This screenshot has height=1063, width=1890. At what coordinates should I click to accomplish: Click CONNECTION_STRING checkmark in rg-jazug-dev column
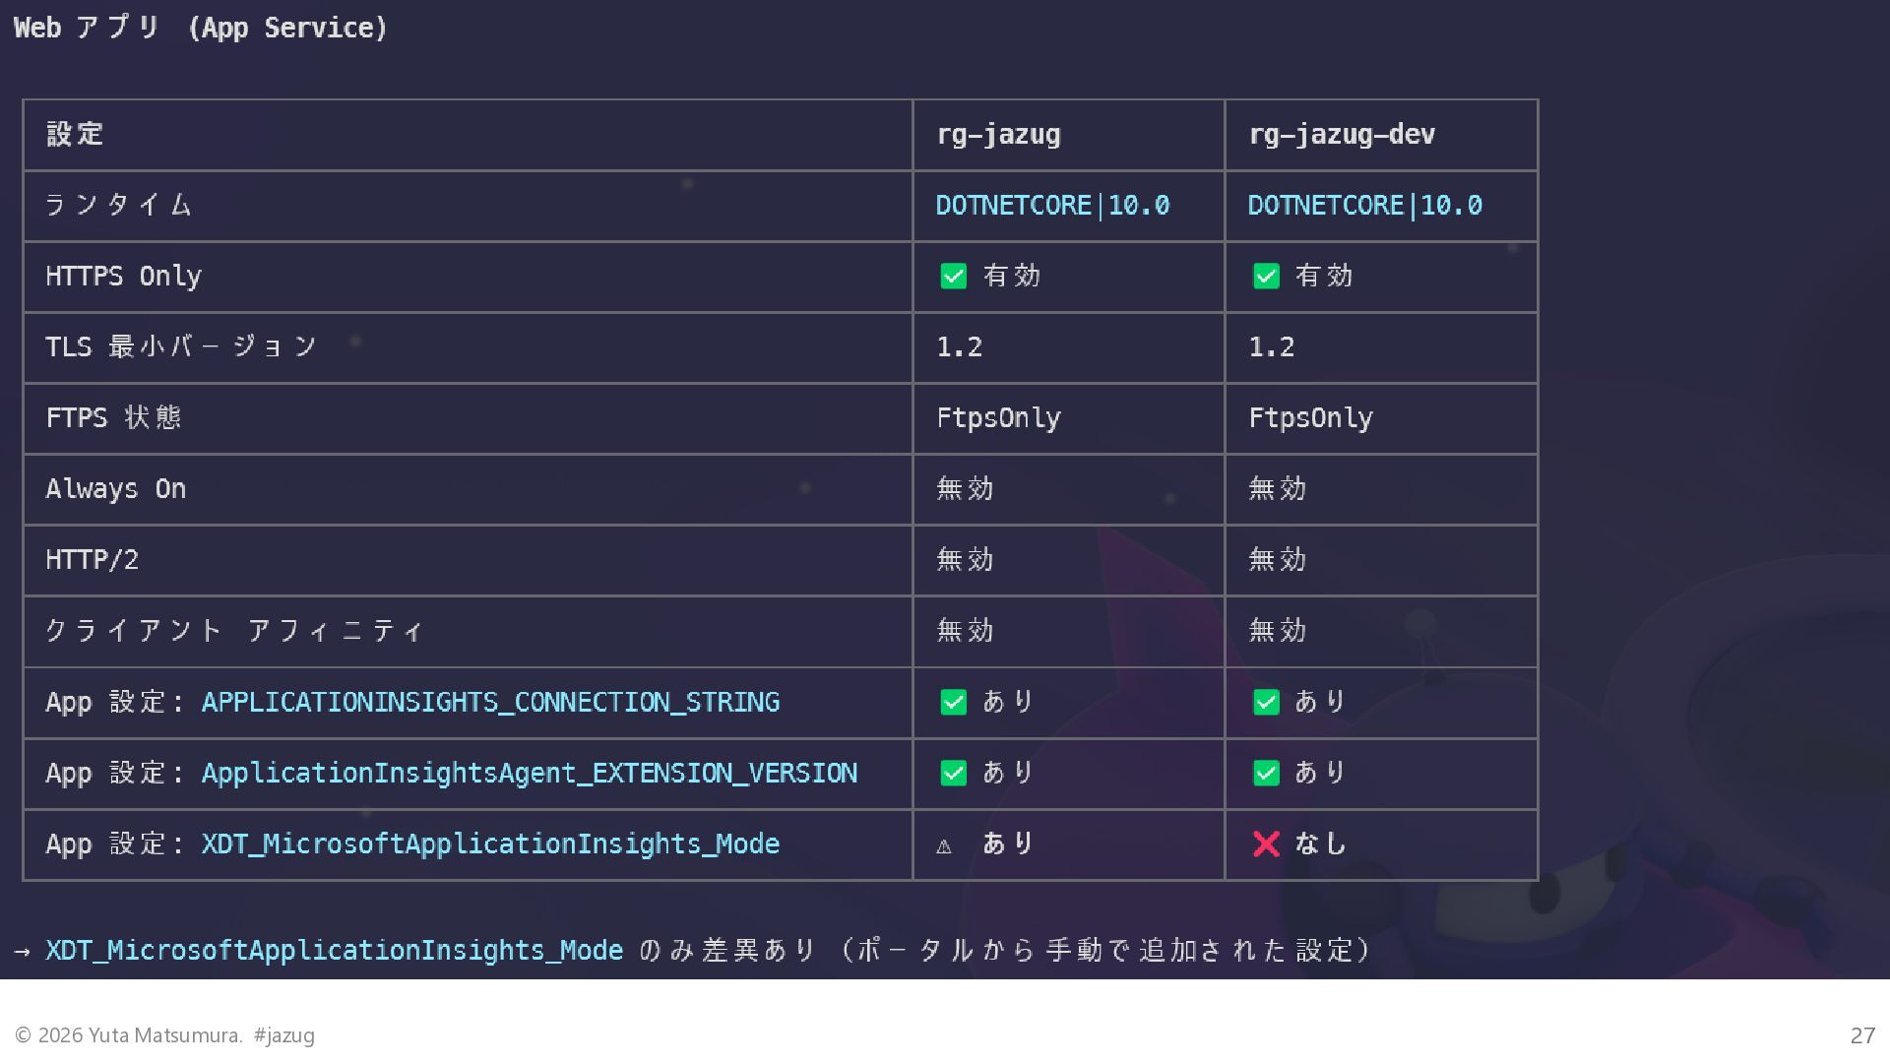click(x=1266, y=702)
